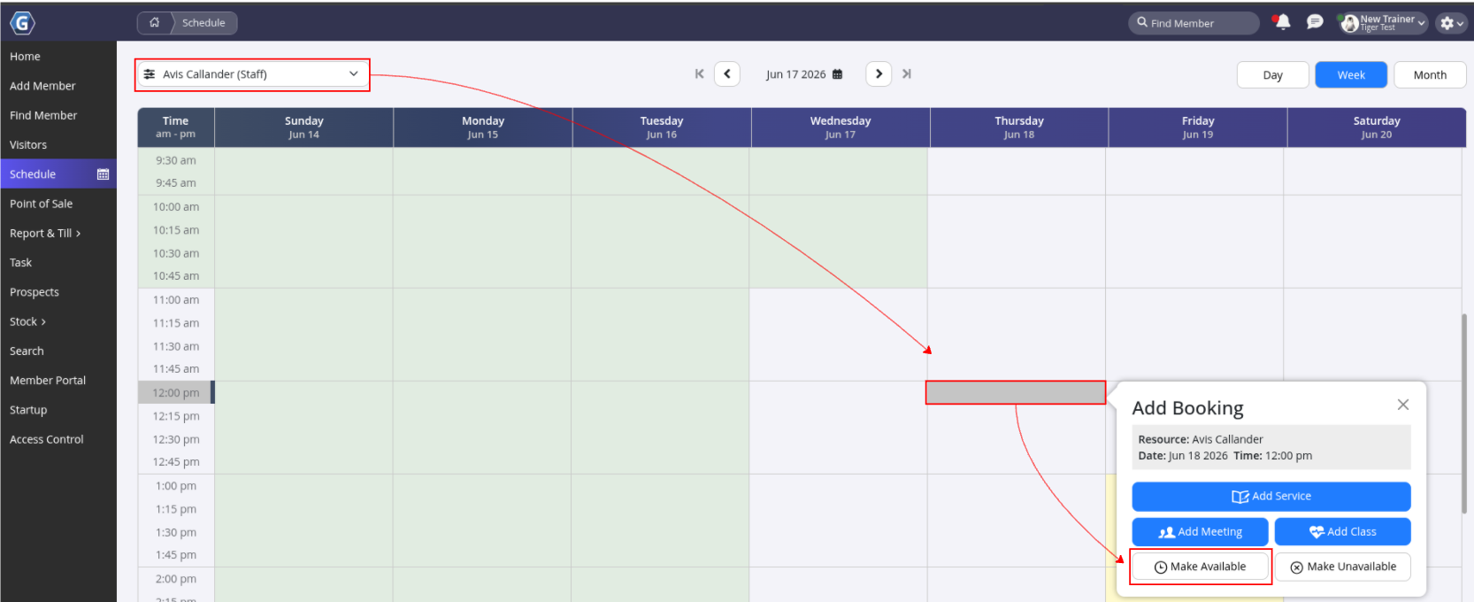Open the Avis Callander staff dropdown
This screenshot has height=602, width=1474.
pos(252,74)
